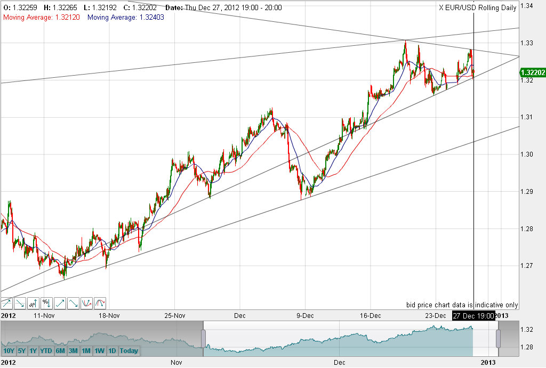This screenshot has width=546, height=368.
Task: Select the dotted falling trend line tool
Action: click(20, 304)
